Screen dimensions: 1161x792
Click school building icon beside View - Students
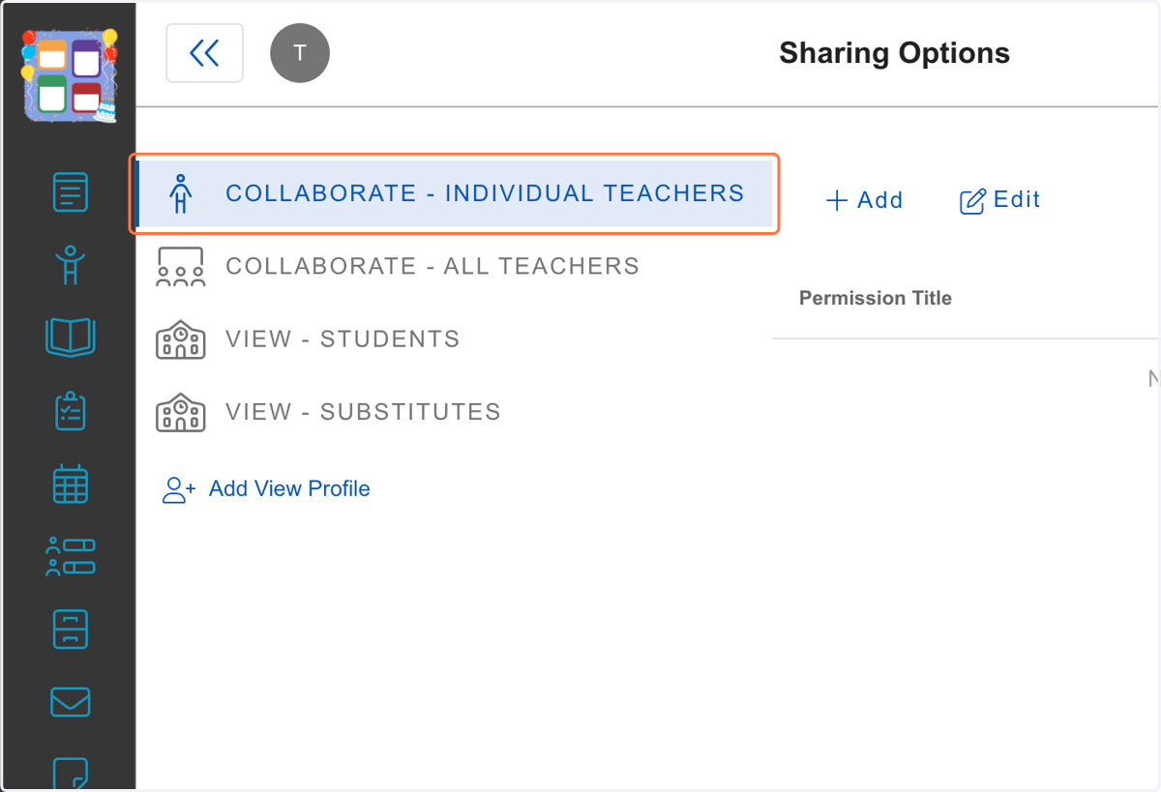pyautogui.click(x=180, y=339)
